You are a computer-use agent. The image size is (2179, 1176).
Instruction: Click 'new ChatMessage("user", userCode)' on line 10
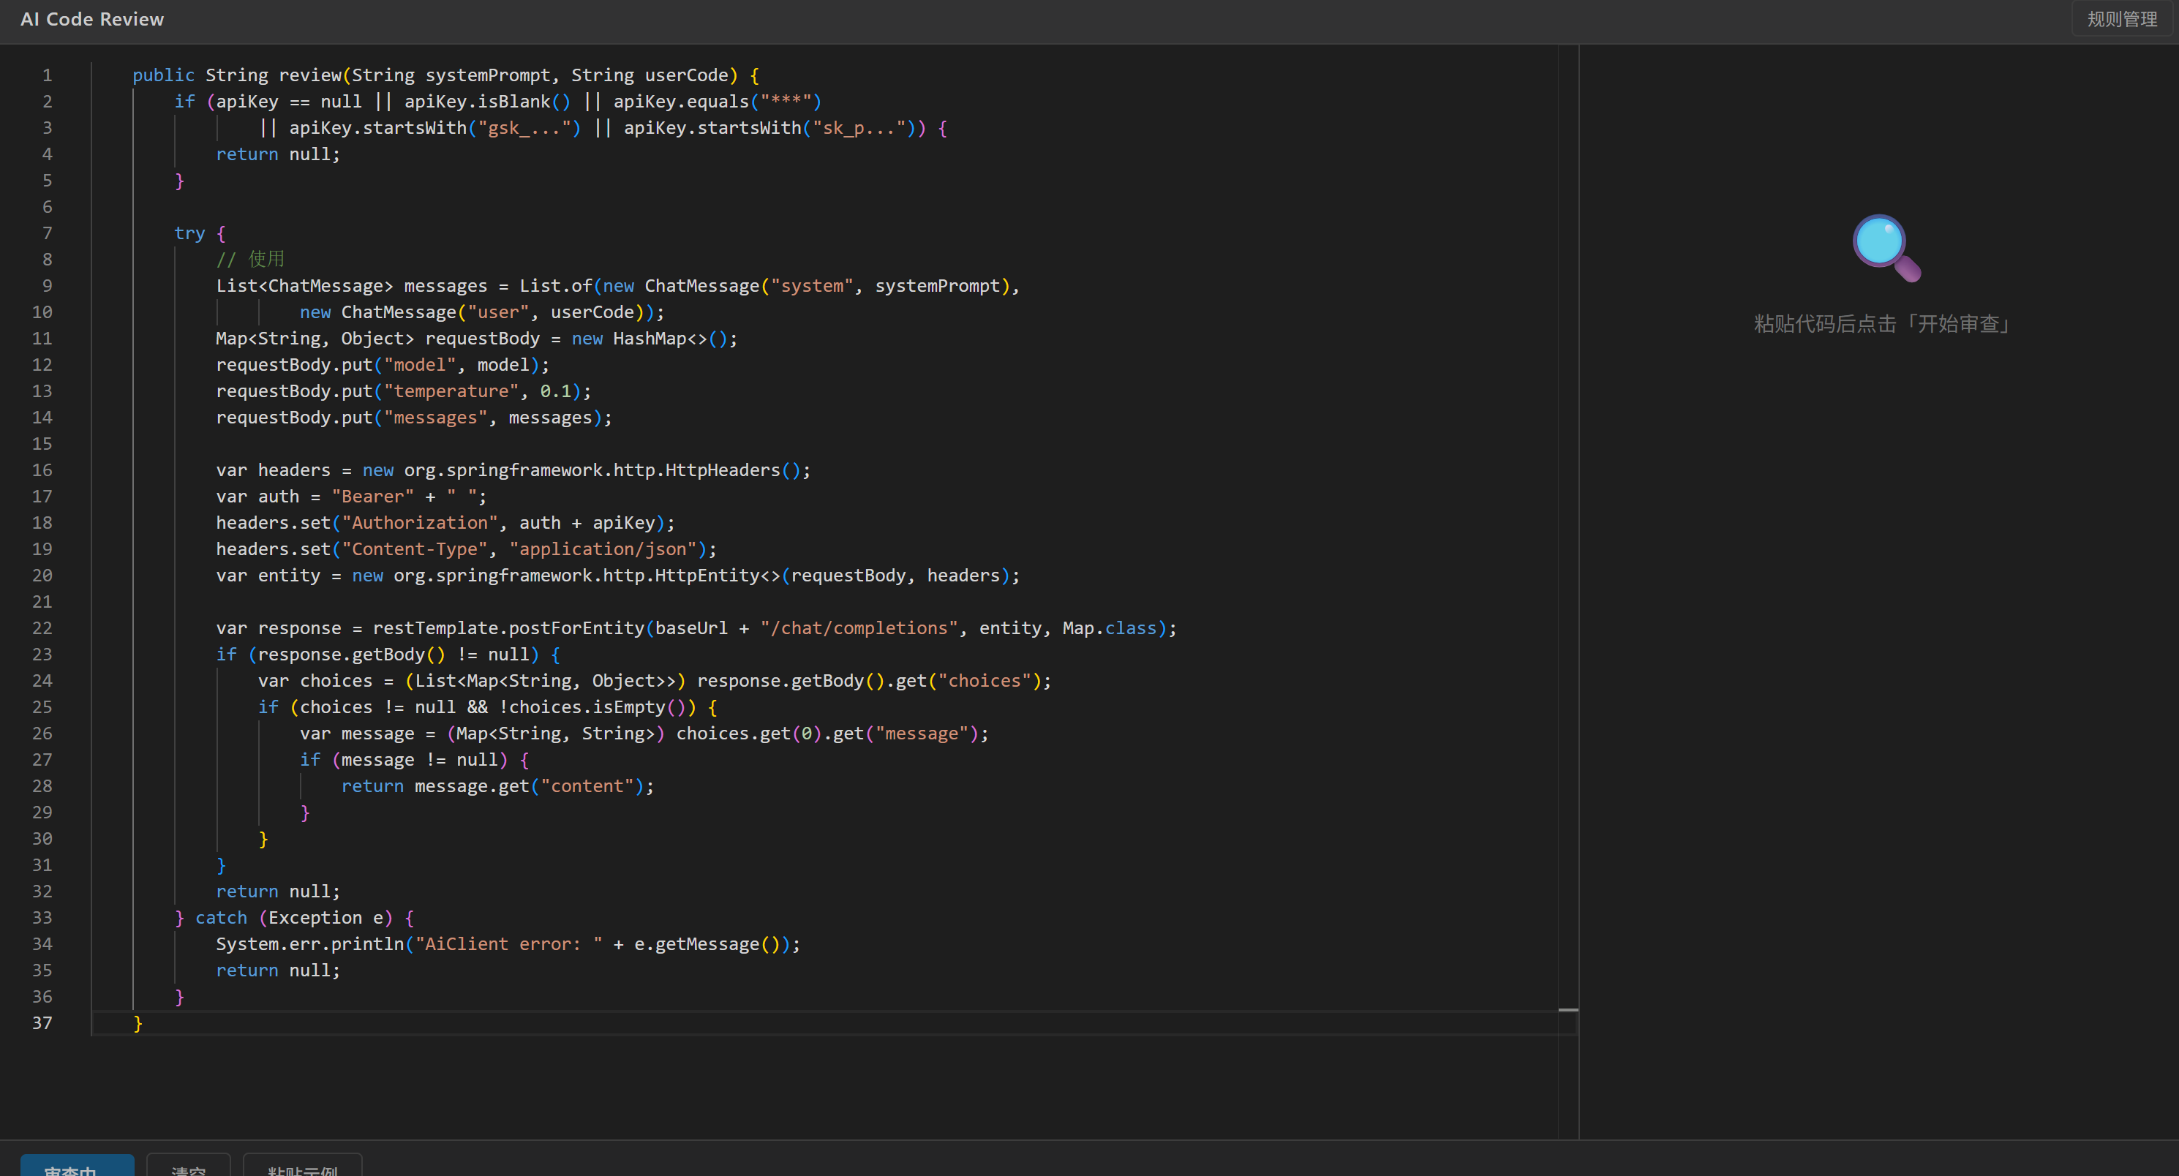click(477, 312)
